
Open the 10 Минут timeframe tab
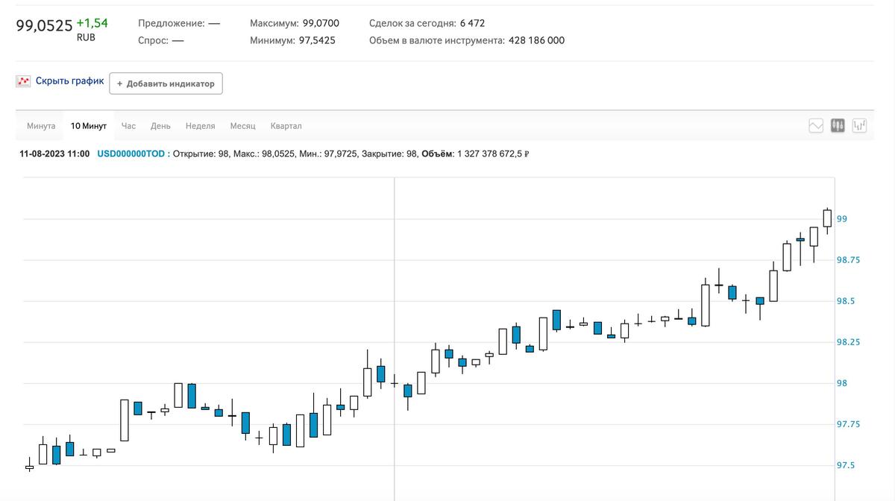[x=89, y=126]
